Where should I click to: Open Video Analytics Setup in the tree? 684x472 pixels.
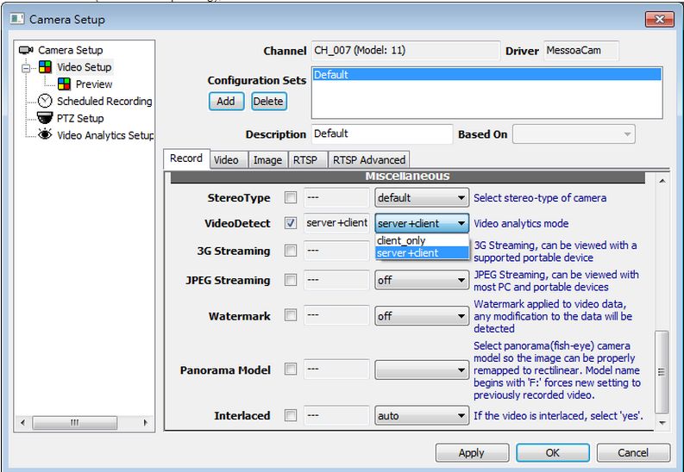point(105,135)
